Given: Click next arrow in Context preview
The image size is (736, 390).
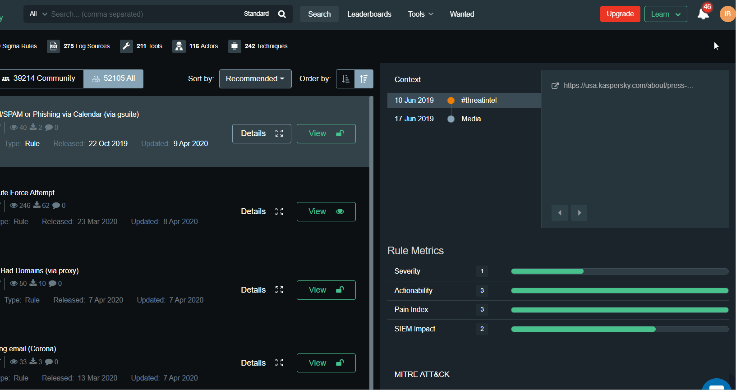Looking at the screenshot, I should tap(579, 213).
